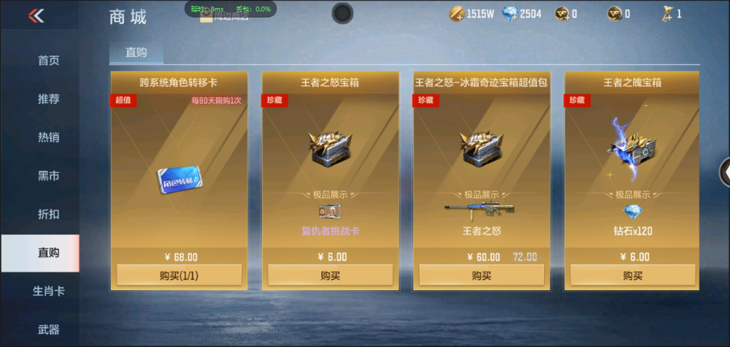This screenshot has width=730, height=347.
Task: Switch to the 黑市 section
Action: pyautogui.click(x=48, y=176)
